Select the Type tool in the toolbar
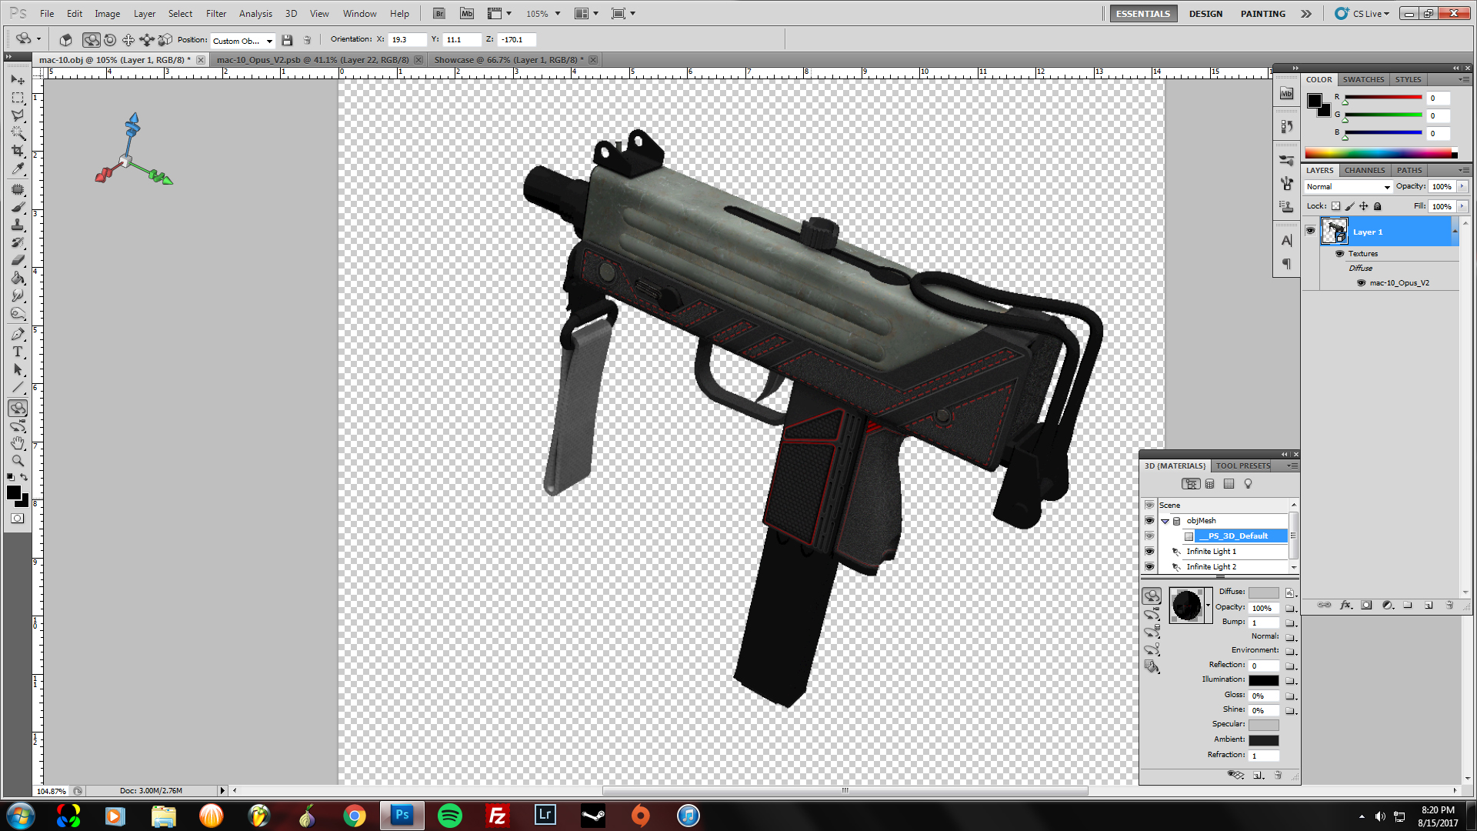This screenshot has width=1477, height=831. (x=18, y=352)
